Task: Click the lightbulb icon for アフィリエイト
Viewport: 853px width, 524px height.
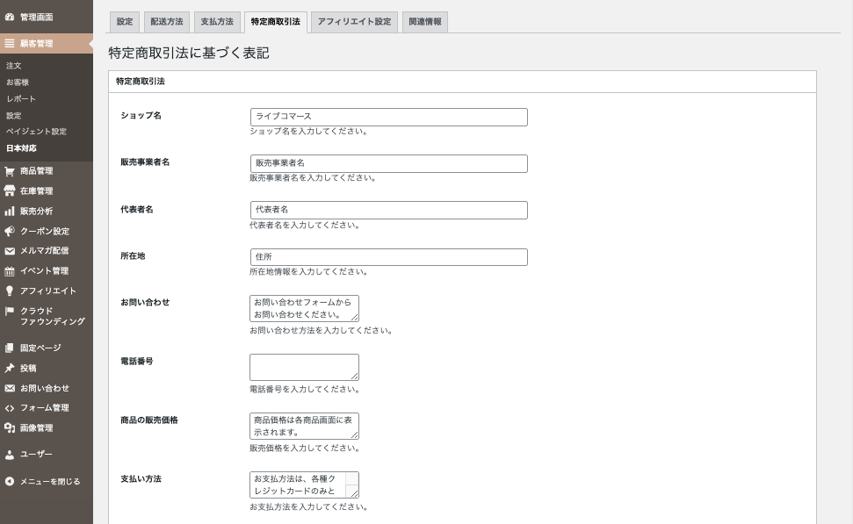Action: click(10, 291)
